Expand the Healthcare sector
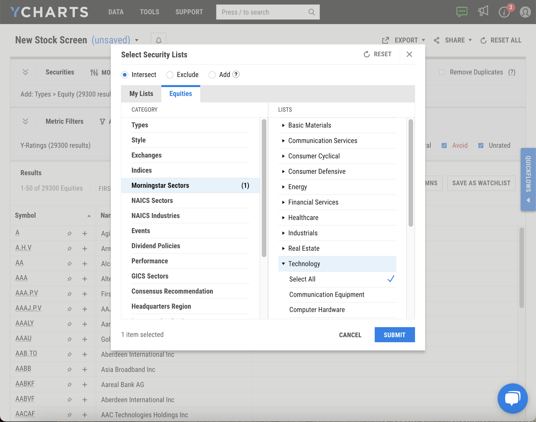The image size is (536, 422). [x=283, y=218]
